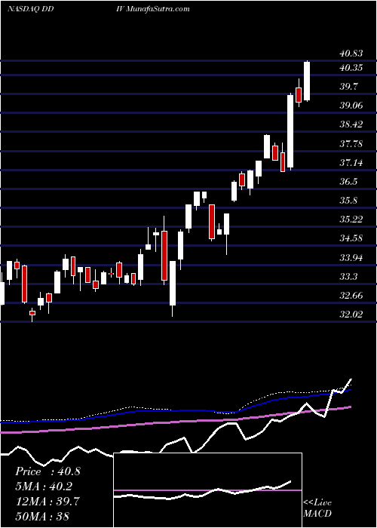The height and width of the screenshot is (528, 377).
Task: Click the 35.22 price axis label
Action: pos(351,219)
